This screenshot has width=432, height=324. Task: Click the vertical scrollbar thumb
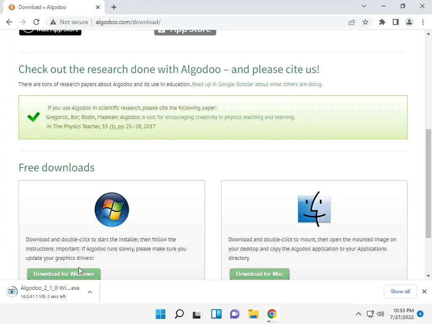click(x=428, y=183)
